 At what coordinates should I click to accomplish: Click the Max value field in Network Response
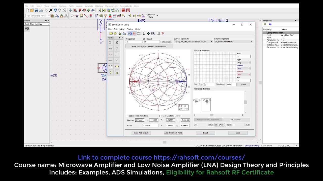244,57
